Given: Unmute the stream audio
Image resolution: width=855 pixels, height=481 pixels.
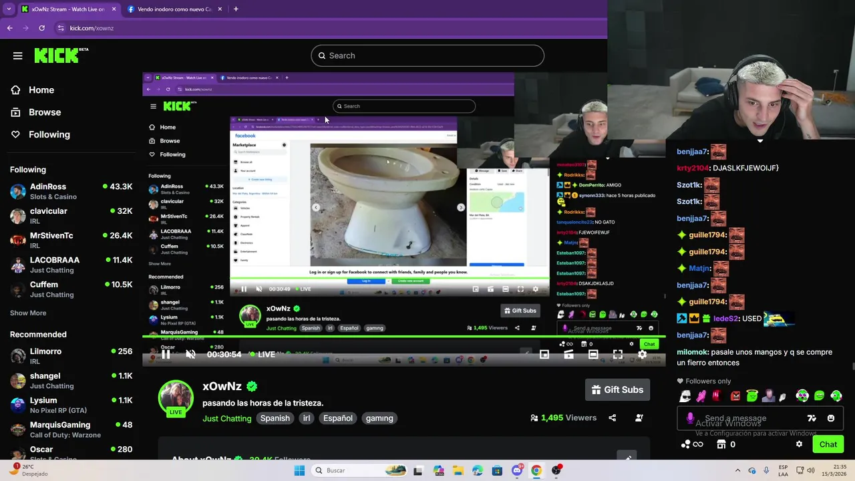Looking at the screenshot, I should click(x=190, y=354).
